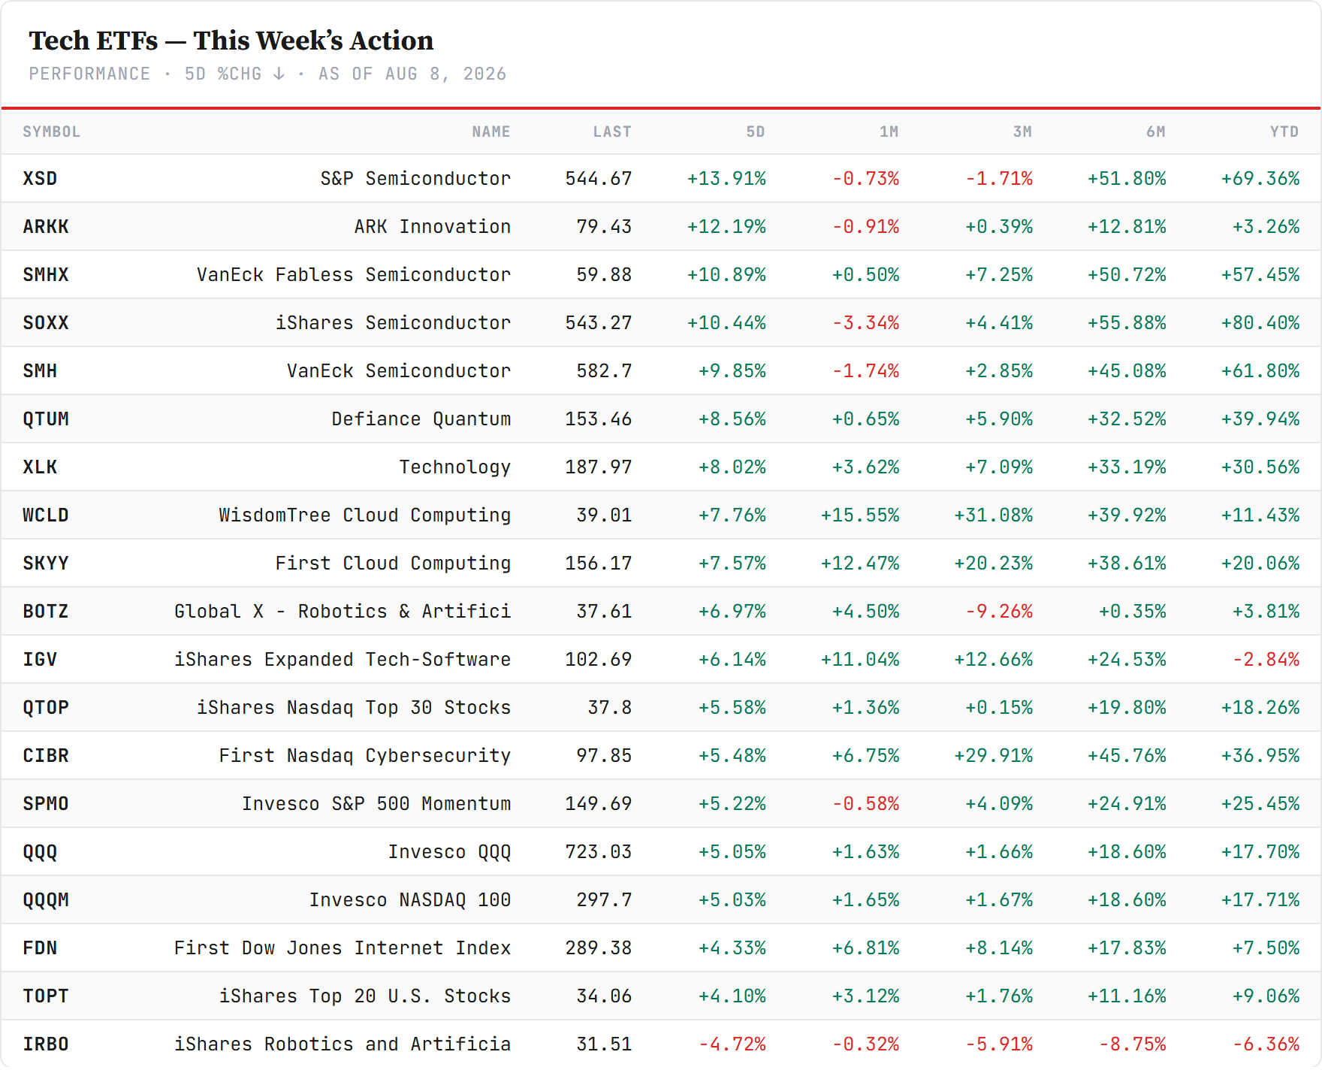Viewport: 1322px width, 1070px height.
Task: Click the QQQ ticker symbol
Action: point(40,852)
